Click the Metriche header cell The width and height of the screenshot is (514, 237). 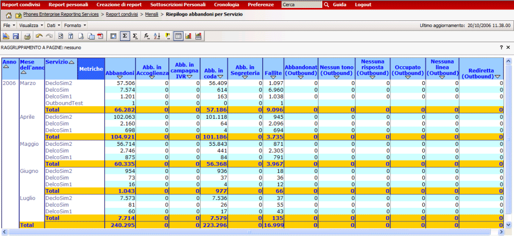point(91,69)
